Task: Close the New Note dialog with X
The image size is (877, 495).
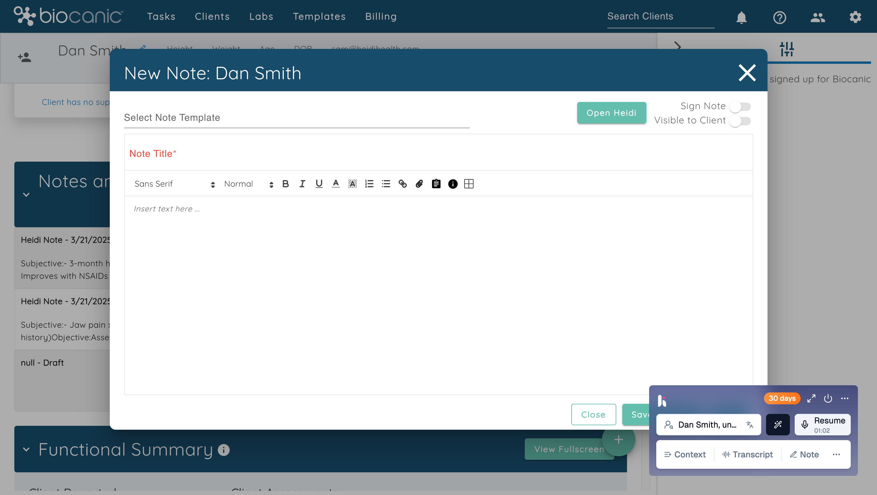Action: pyautogui.click(x=747, y=73)
